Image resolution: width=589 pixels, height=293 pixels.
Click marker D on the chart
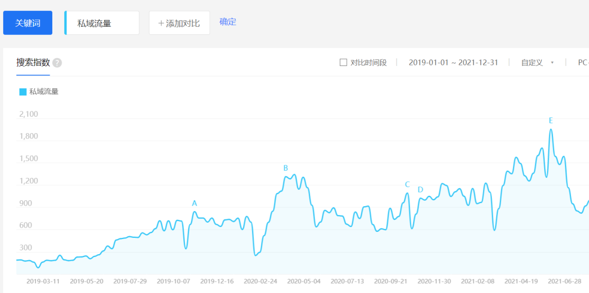point(420,190)
